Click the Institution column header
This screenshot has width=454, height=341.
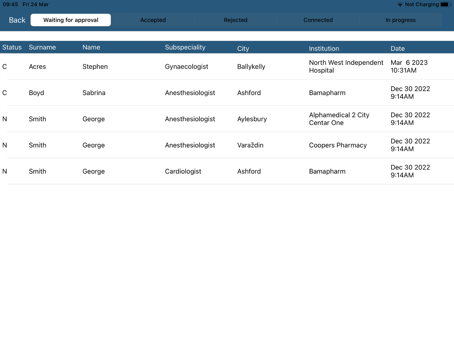coord(324,49)
